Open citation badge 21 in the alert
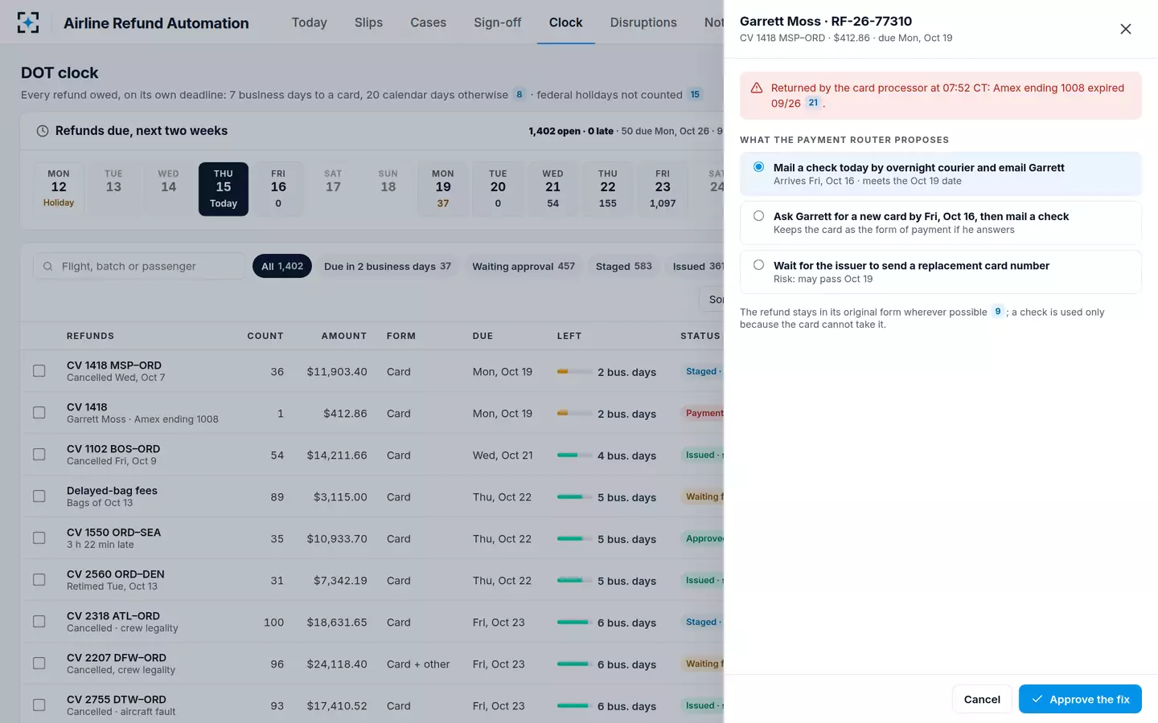1158x723 pixels. pos(813,103)
